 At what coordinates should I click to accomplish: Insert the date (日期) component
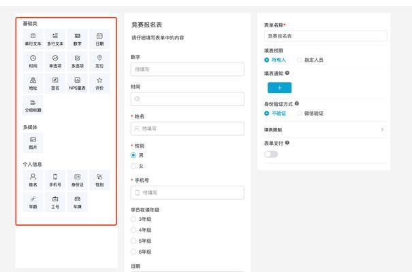(99, 39)
